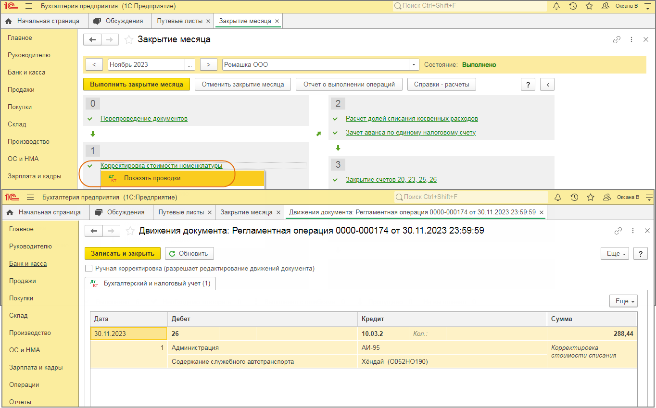The width and height of the screenshot is (656, 408).
Task: Open organization dropdown Ромашка ООО
Action: [414, 64]
